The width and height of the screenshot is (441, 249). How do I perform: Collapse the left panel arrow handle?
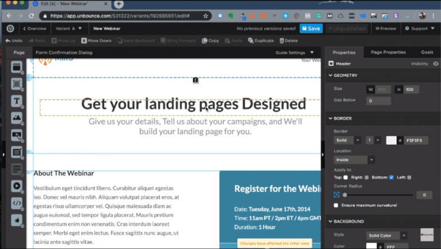click(x=3, y=154)
